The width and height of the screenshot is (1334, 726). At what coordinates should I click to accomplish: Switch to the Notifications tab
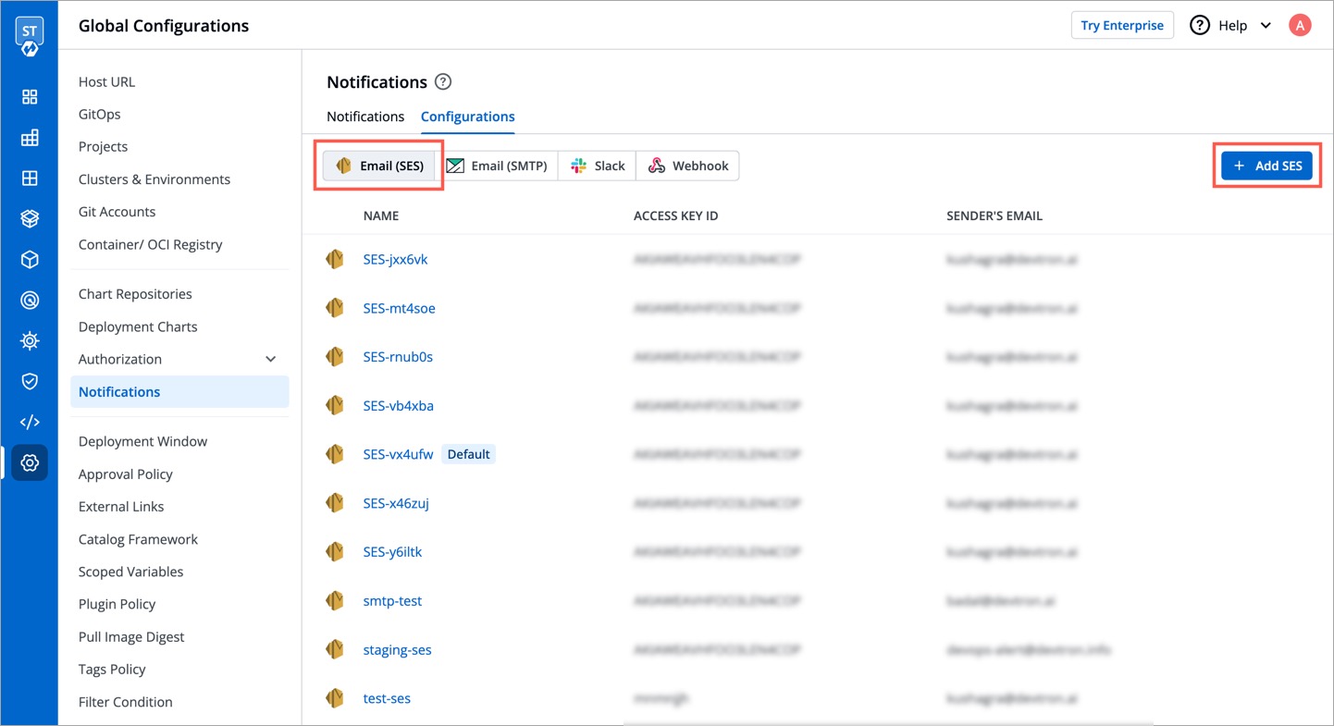coord(364,117)
